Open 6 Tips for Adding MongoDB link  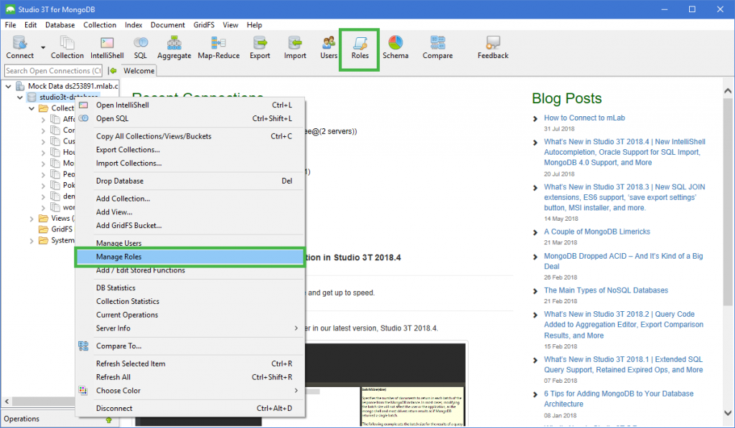tap(618, 399)
